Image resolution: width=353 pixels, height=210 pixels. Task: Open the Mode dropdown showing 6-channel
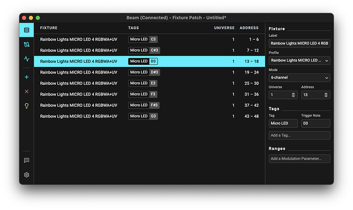(x=299, y=78)
